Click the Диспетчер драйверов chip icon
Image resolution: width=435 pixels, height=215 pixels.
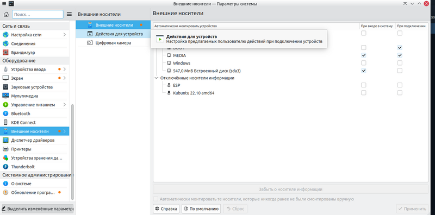5,140
